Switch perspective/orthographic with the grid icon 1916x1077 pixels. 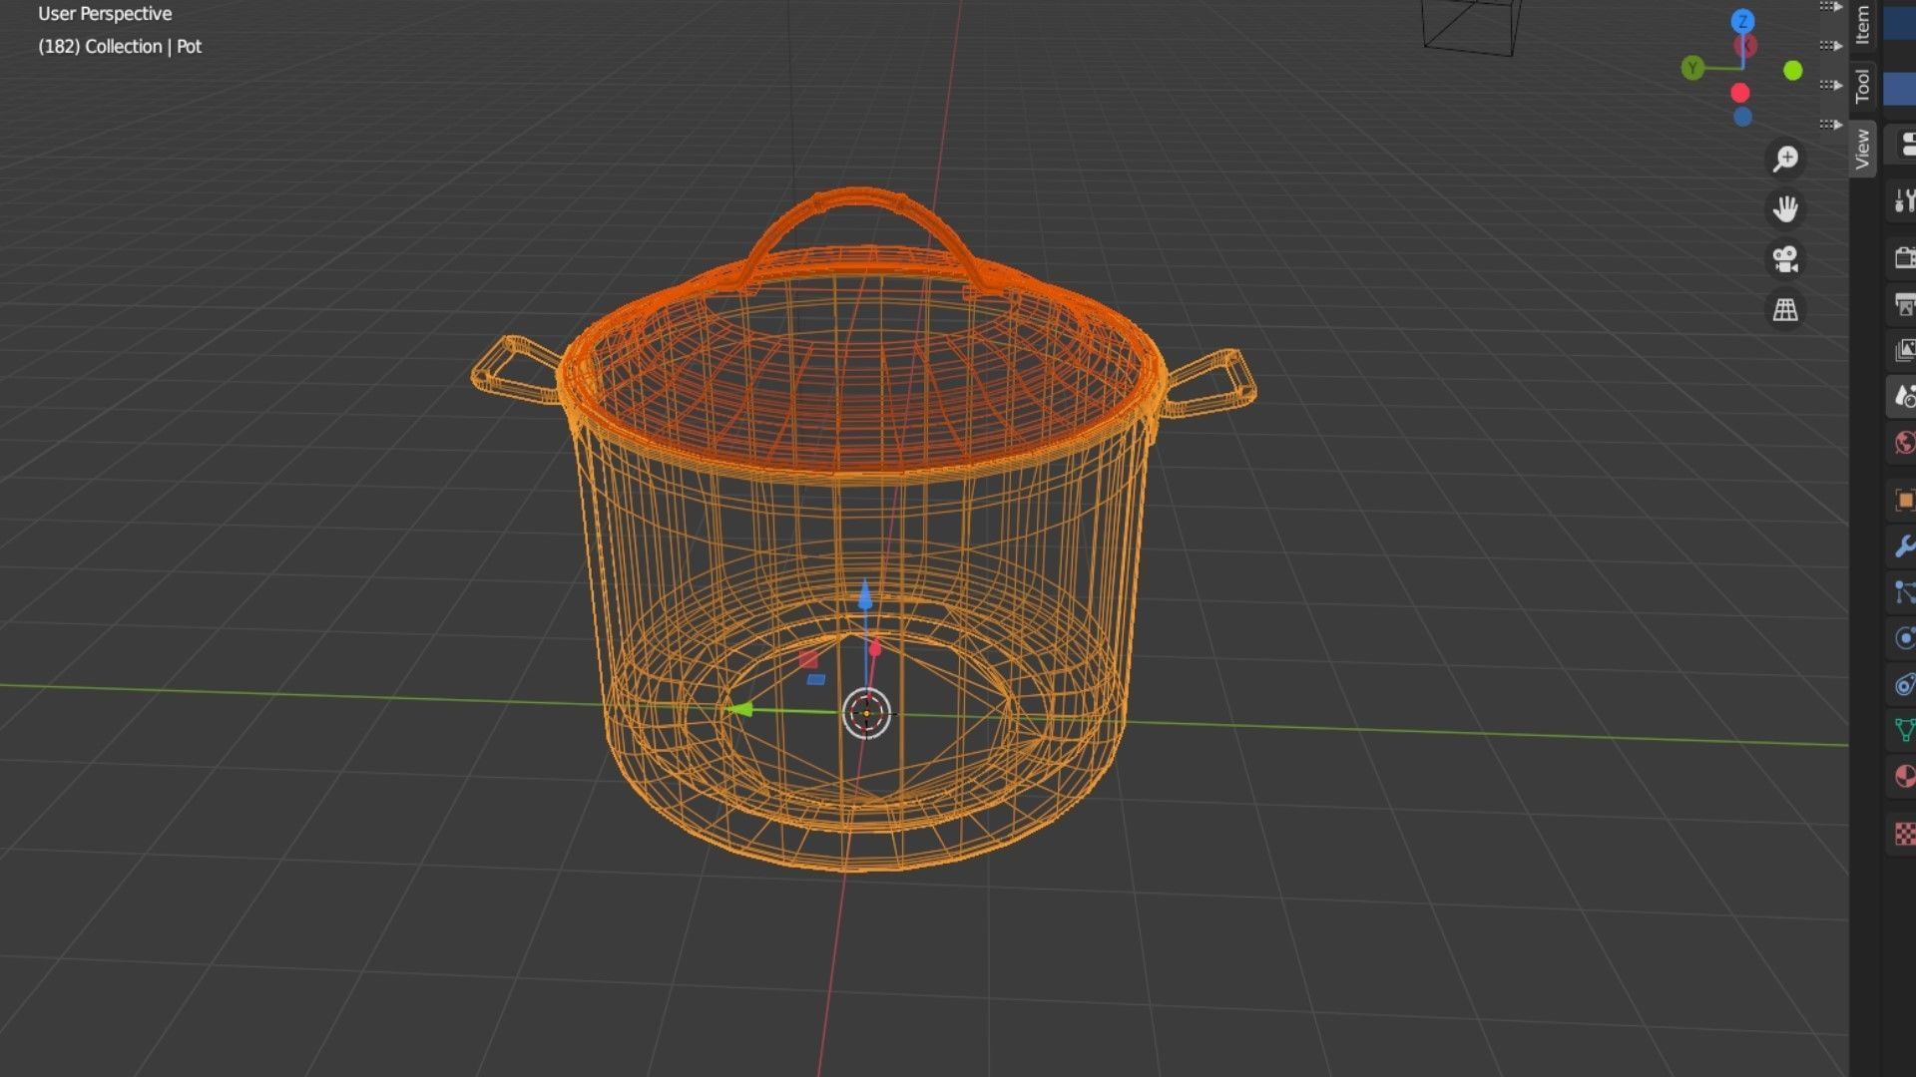(1785, 310)
